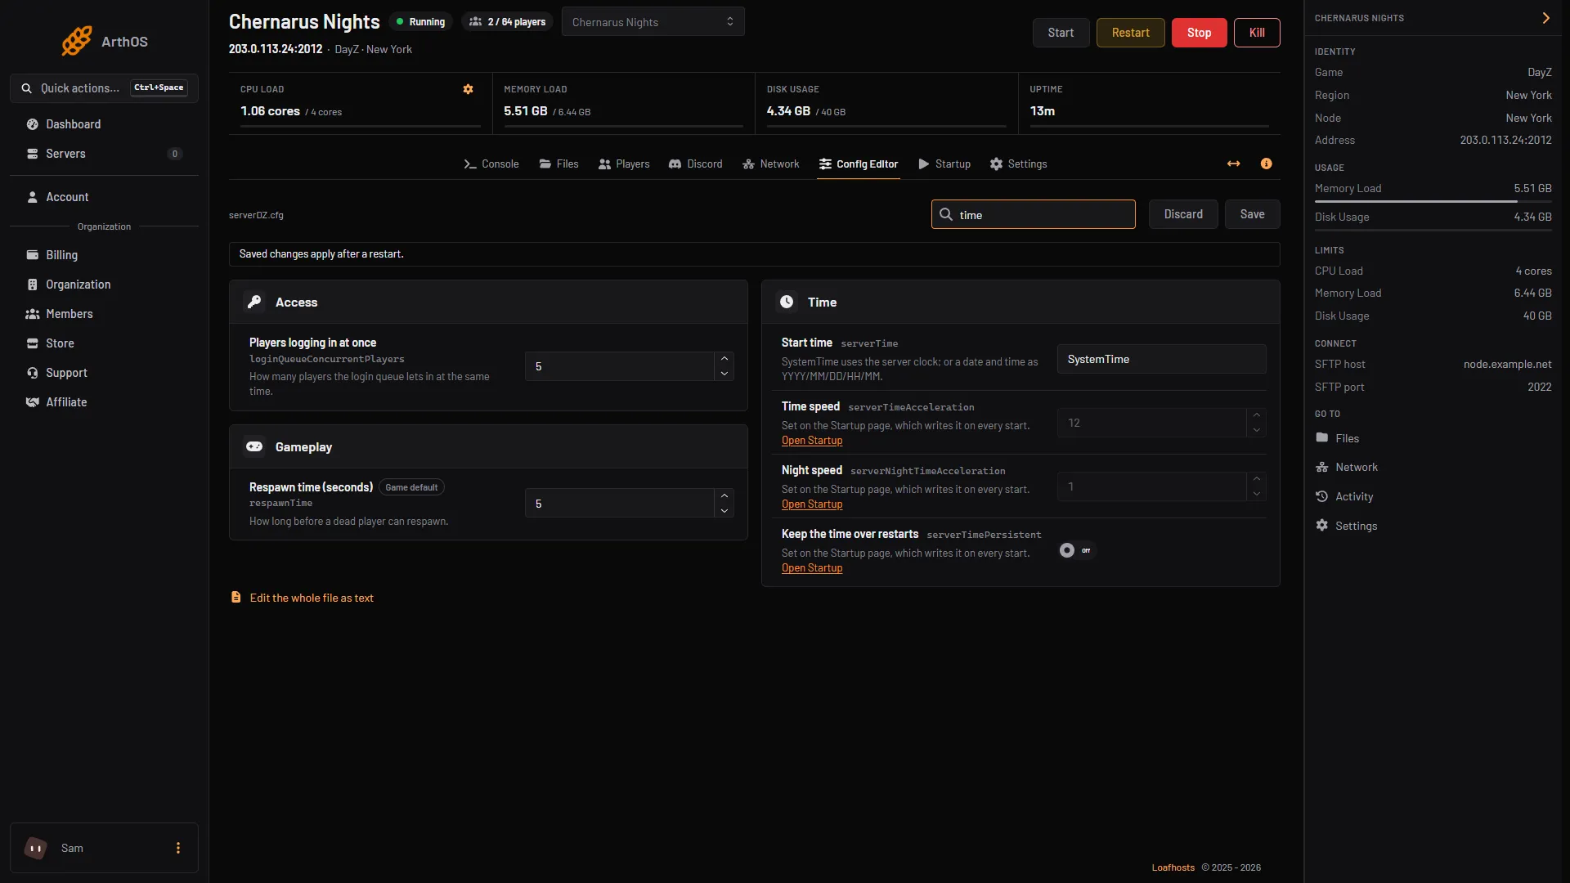Increase Respawn time seconds value
The height and width of the screenshot is (883, 1570).
pyautogui.click(x=724, y=496)
